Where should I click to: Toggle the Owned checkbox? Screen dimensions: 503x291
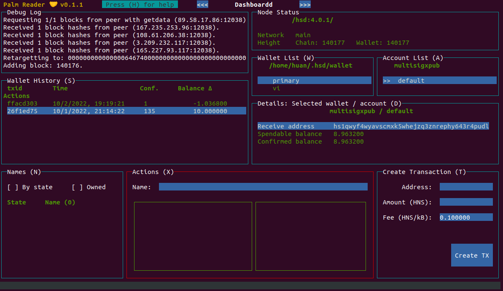tap(77, 187)
